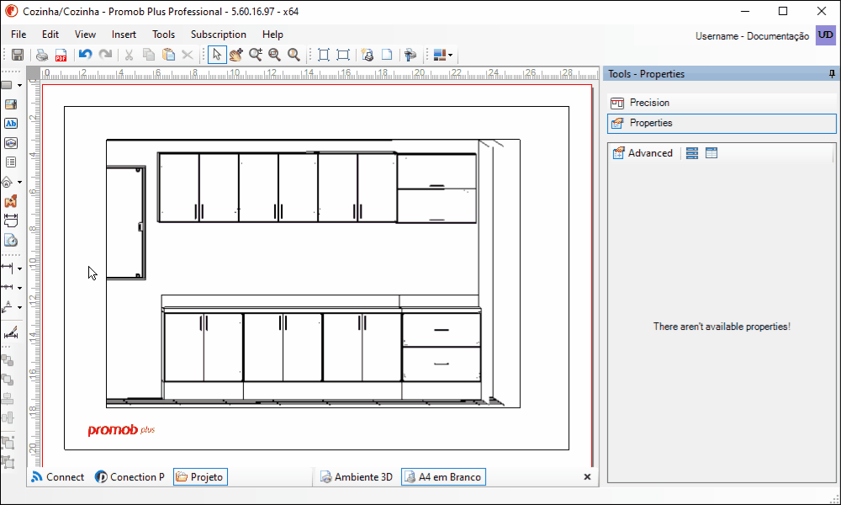Click the Zoom out magnifier
The image size is (841, 505).
coord(275,55)
